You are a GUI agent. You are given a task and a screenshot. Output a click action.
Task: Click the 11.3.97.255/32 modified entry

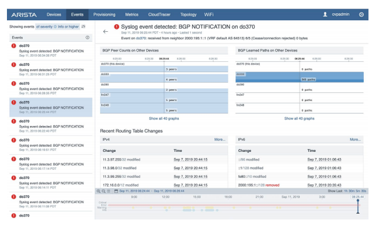click(121, 159)
